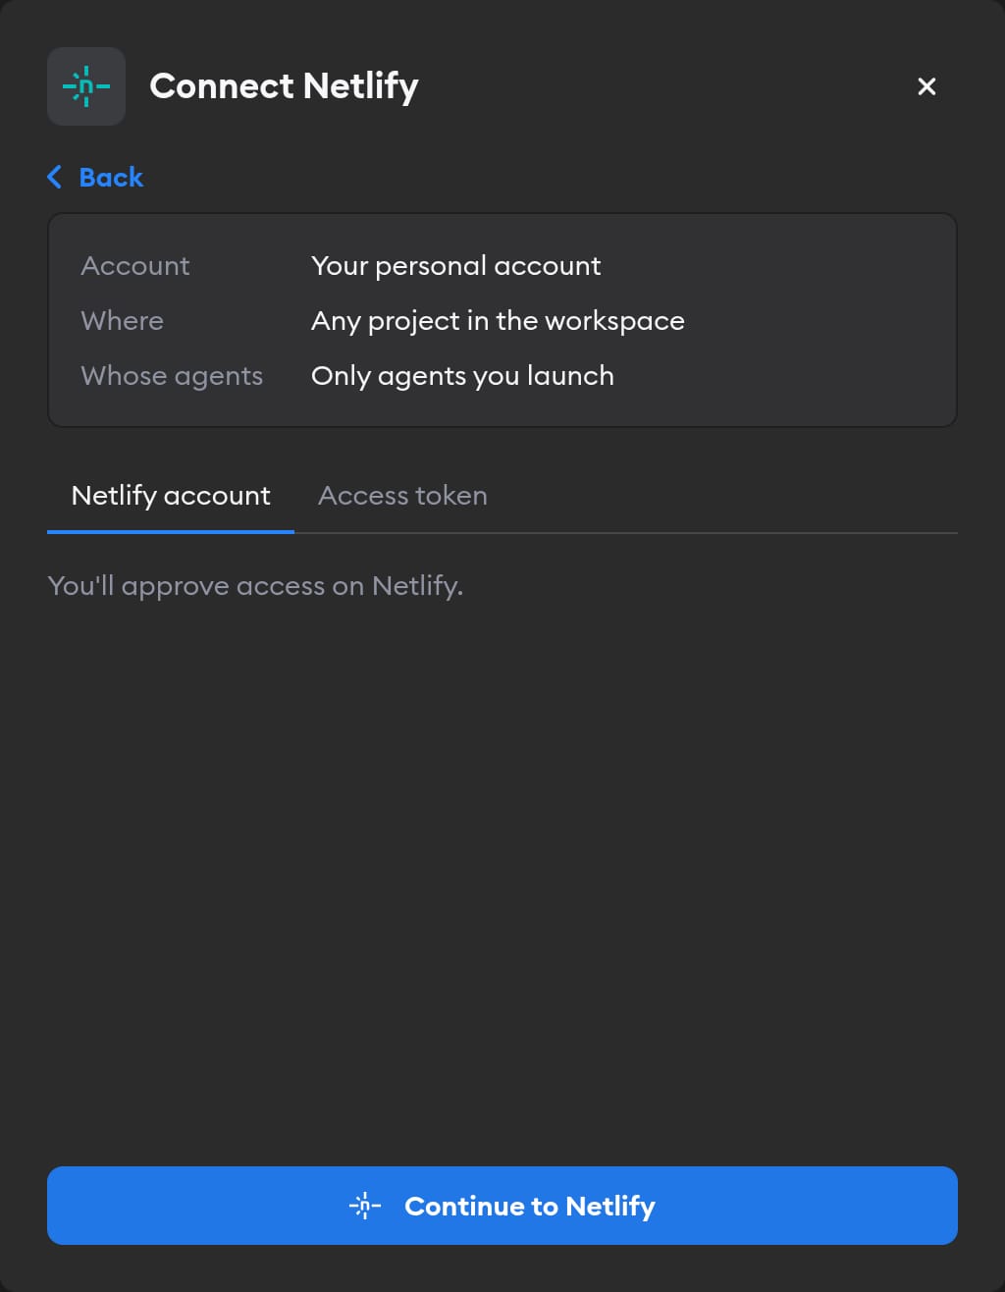1005x1292 pixels.
Task: Click the 'Account' row label
Action: (x=135, y=266)
